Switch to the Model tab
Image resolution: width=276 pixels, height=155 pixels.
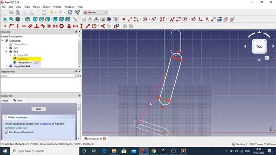point(5,100)
